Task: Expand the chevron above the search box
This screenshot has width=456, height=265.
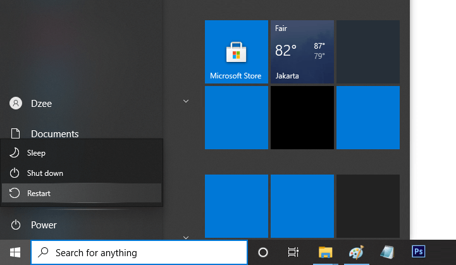Action: (x=186, y=237)
